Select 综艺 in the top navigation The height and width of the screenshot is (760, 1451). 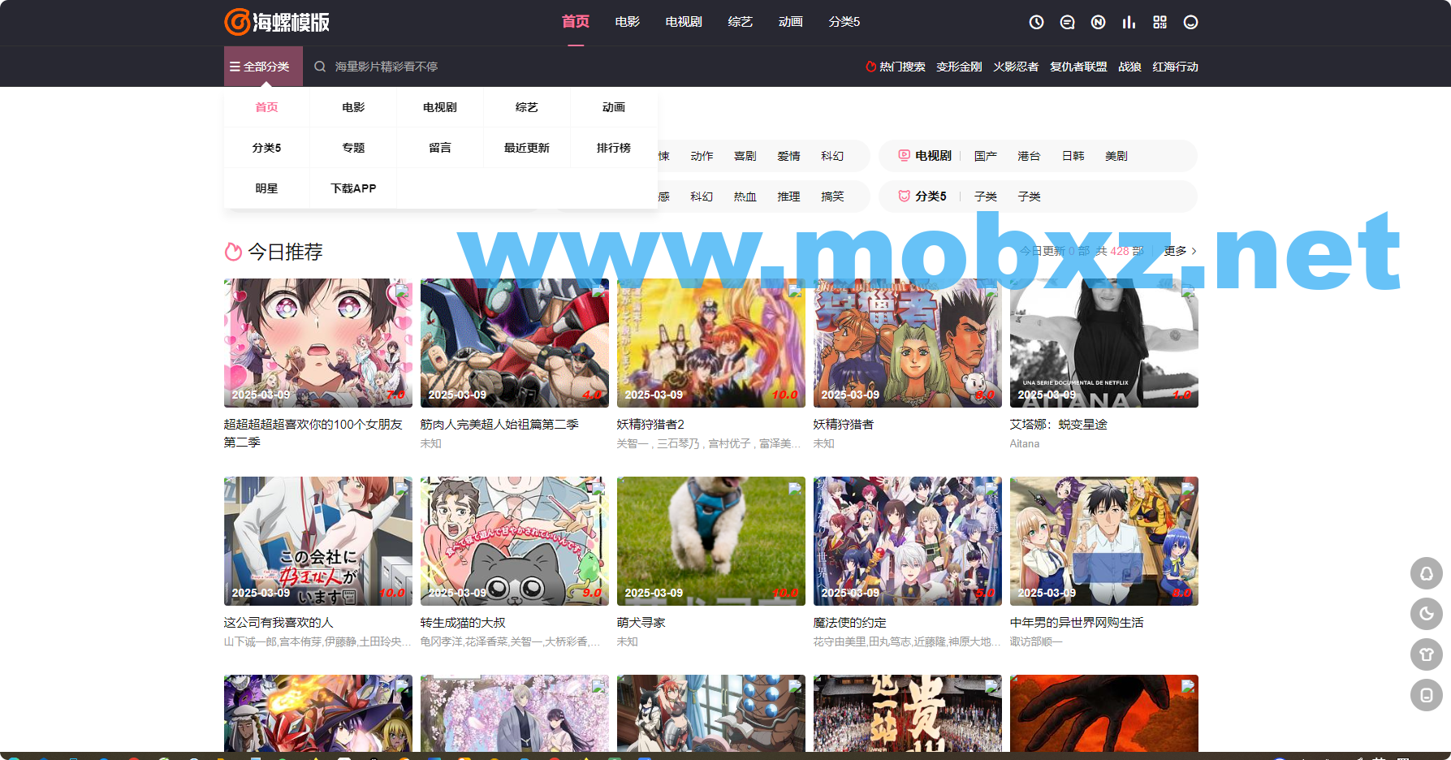click(x=740, y=22)
